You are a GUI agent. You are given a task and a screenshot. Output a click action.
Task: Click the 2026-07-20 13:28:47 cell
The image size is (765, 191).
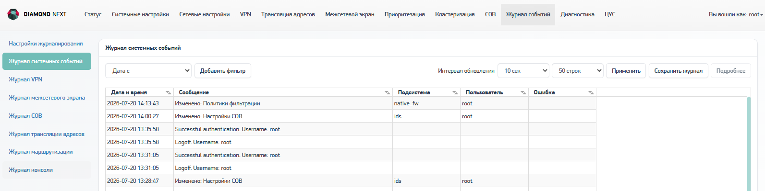click(139, 181)
